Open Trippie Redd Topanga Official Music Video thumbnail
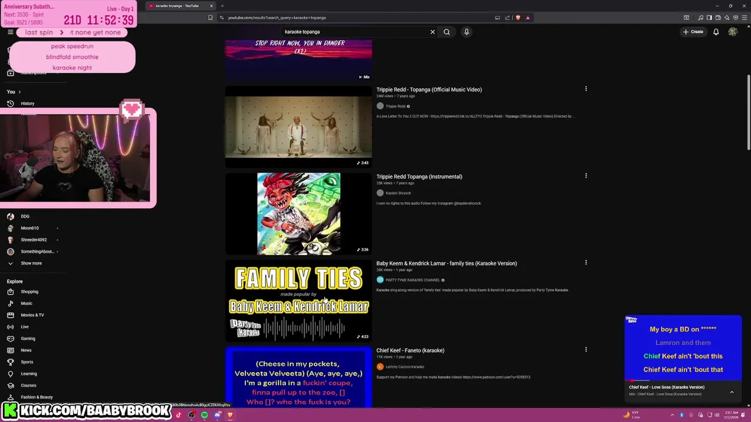The width and height of the screenshot is (751, 422). tap(298, 127)
